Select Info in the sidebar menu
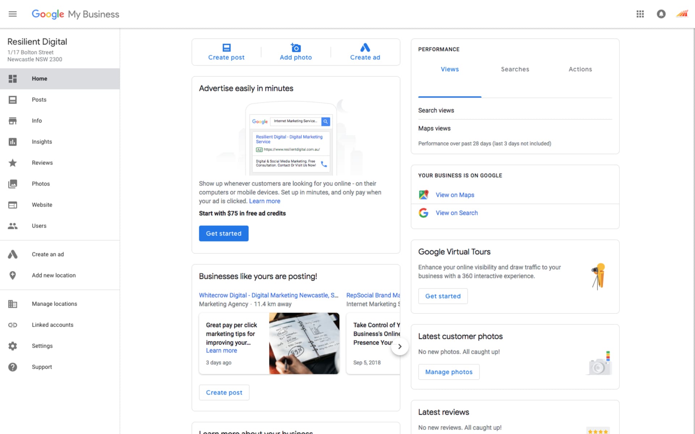Viewport: 695px width, 434px height. (x=60, y=121)
